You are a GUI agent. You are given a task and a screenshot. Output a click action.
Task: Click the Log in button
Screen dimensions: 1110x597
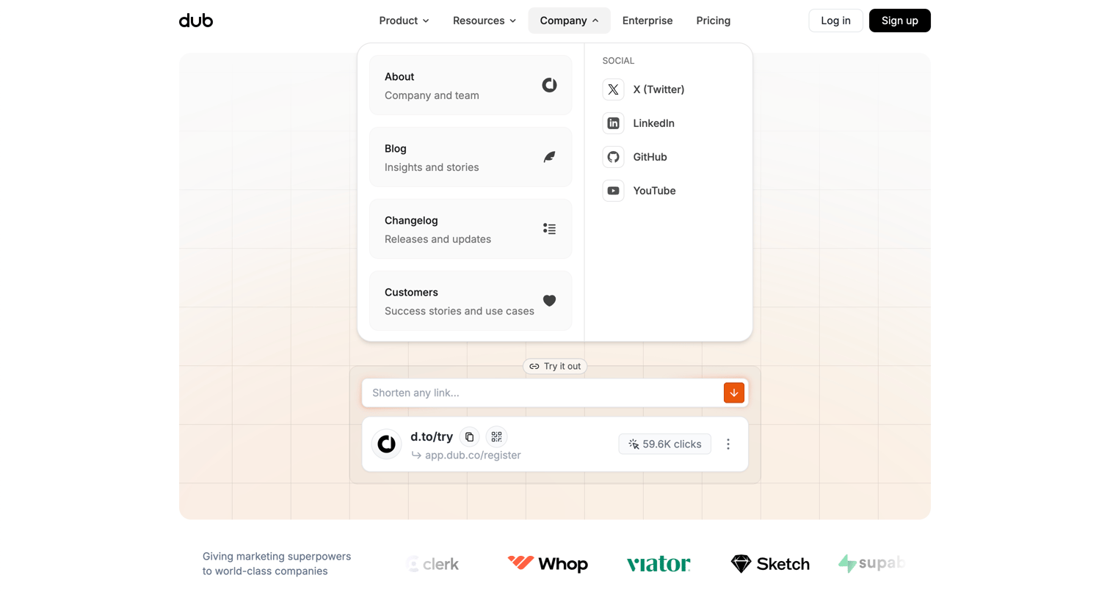[x=835, y=21]
